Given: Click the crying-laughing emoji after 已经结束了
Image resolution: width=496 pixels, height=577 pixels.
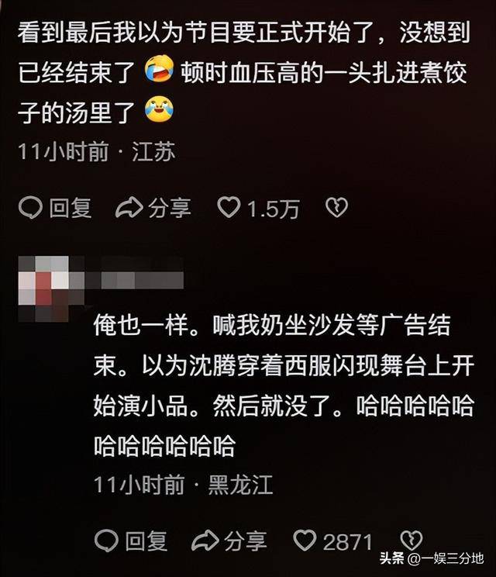Looking at the screenshot, I should [x=159, y=68].
